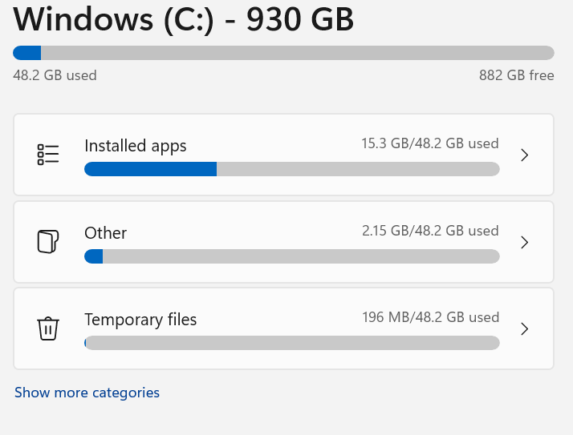
Task: Click the Windows (C:) - 930 GB heading
Action: tap(184, 19)
